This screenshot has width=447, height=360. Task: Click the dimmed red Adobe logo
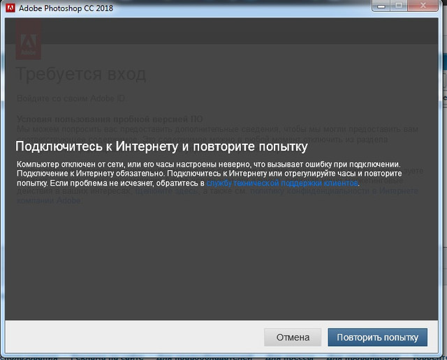click(28, 40)
